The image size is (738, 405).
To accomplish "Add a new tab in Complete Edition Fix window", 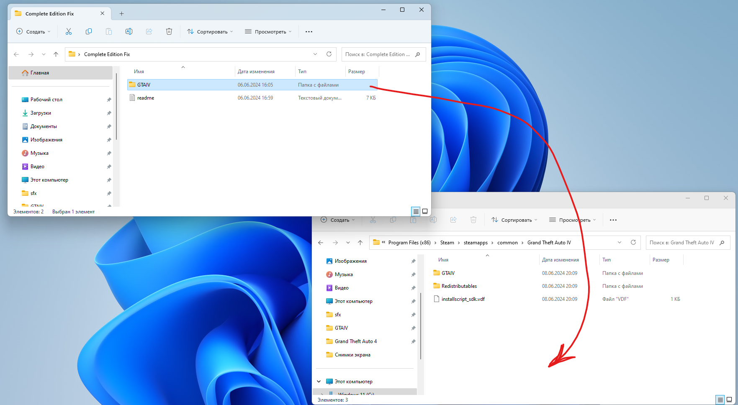I will pyautogui.click(x=121, y=14).
